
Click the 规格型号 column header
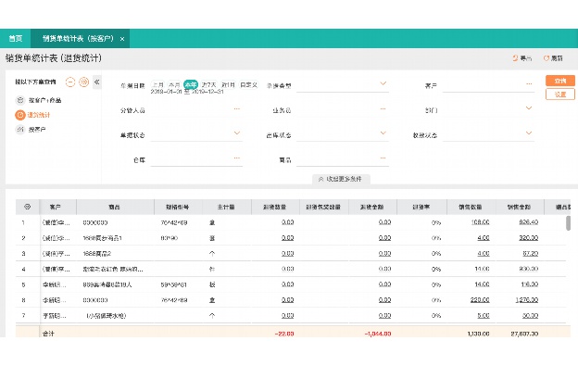177,208
